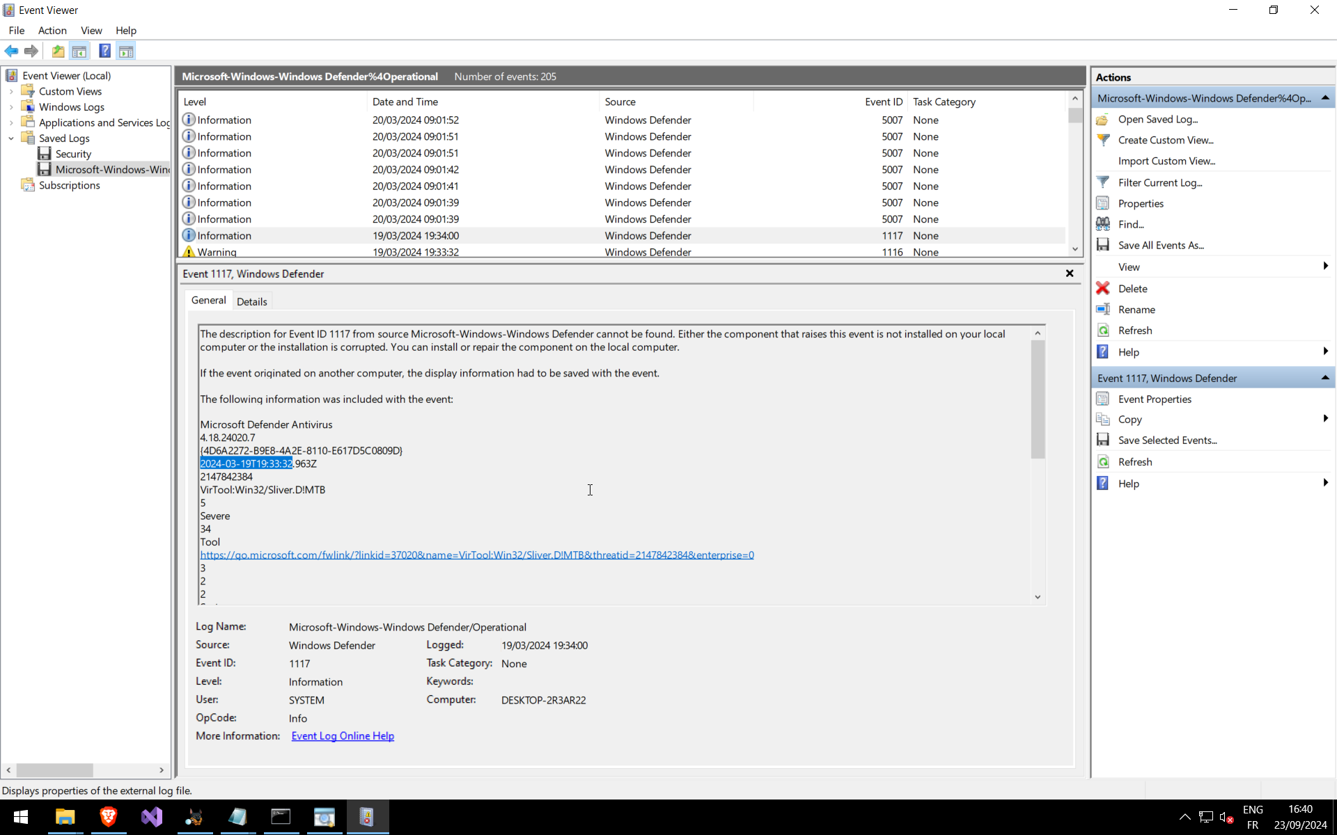Click Import Custom View action

pos(1166,161)
